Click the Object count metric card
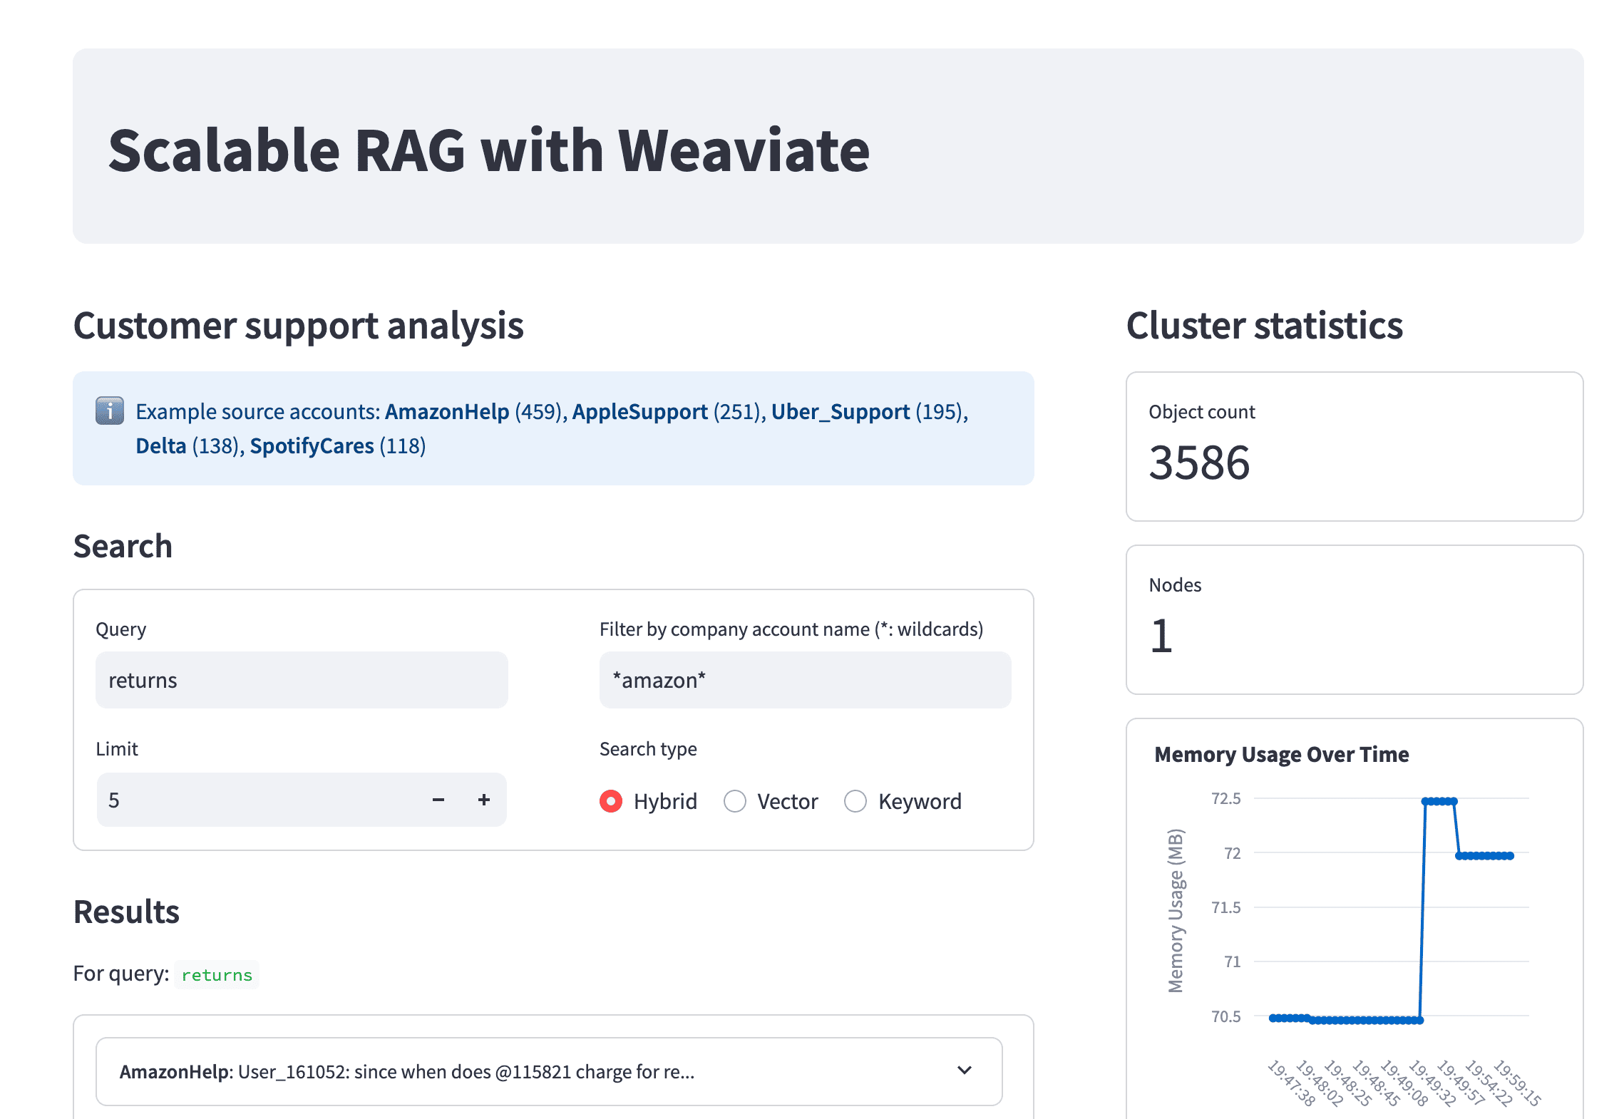The width and height of the screenshot is (1624, 1119). [1354, 447]
